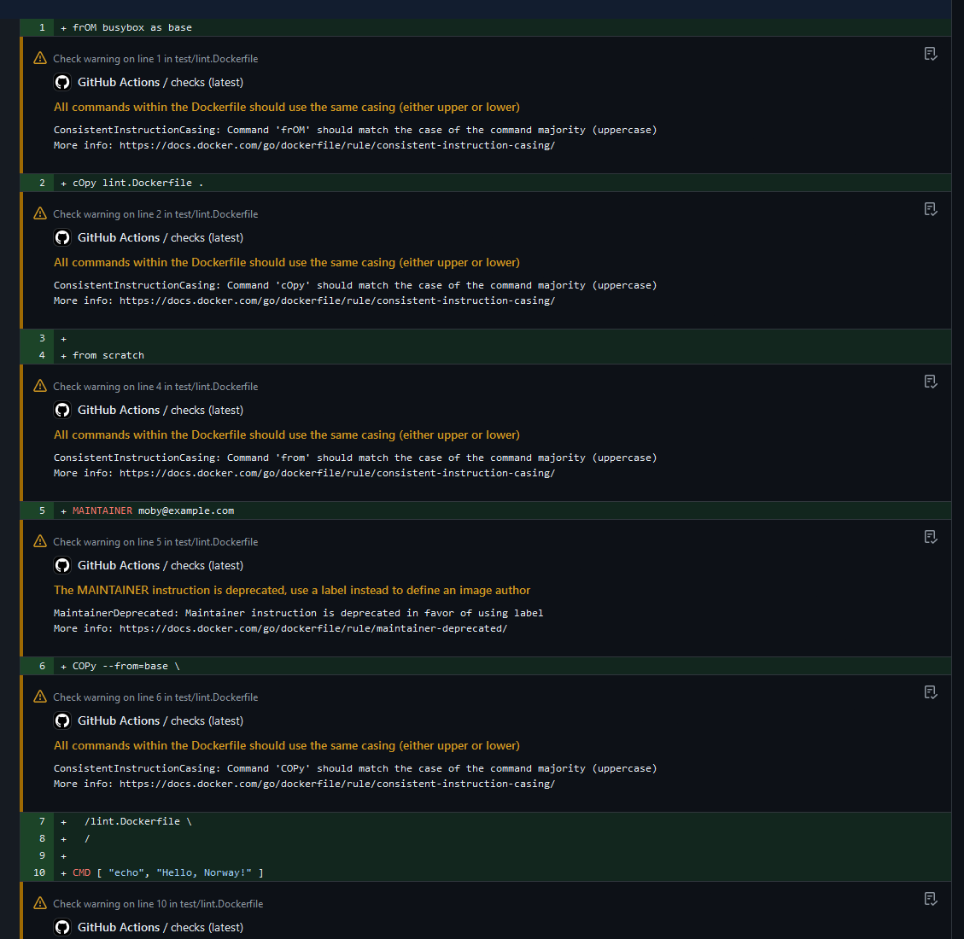The width and height of the screenshot is (964, 939).
Task: Click the warning triangle on line 5 annotation
Action: click(x=39, y=540)
